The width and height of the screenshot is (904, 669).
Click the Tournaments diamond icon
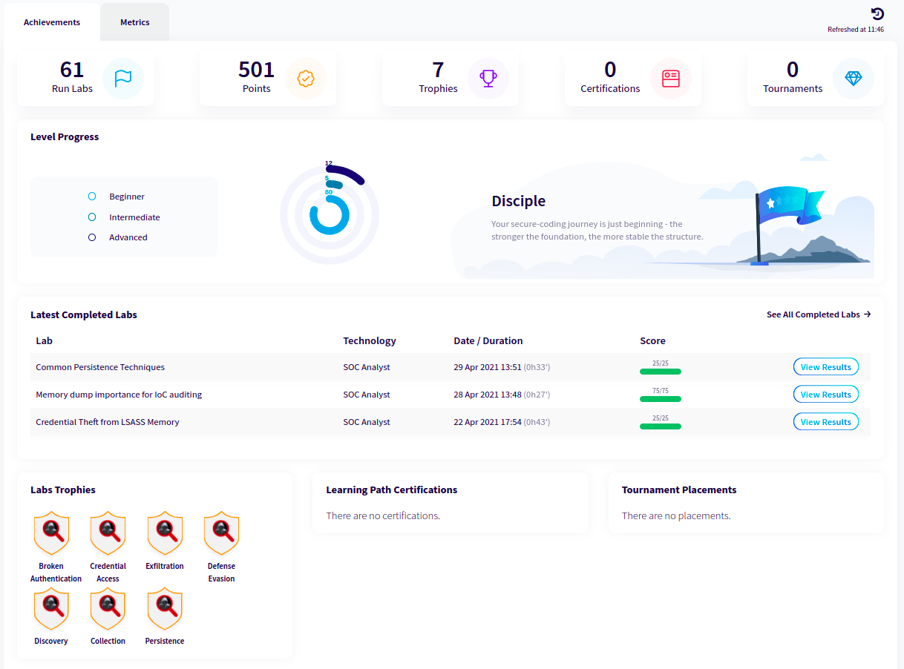854,79
